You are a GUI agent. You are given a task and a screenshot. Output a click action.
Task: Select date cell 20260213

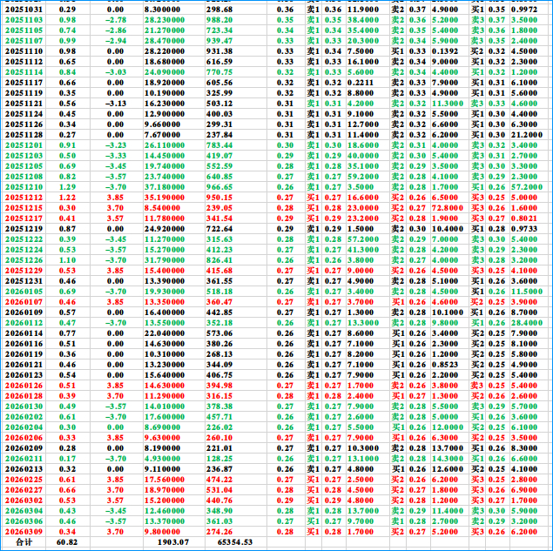pos(24,469)
